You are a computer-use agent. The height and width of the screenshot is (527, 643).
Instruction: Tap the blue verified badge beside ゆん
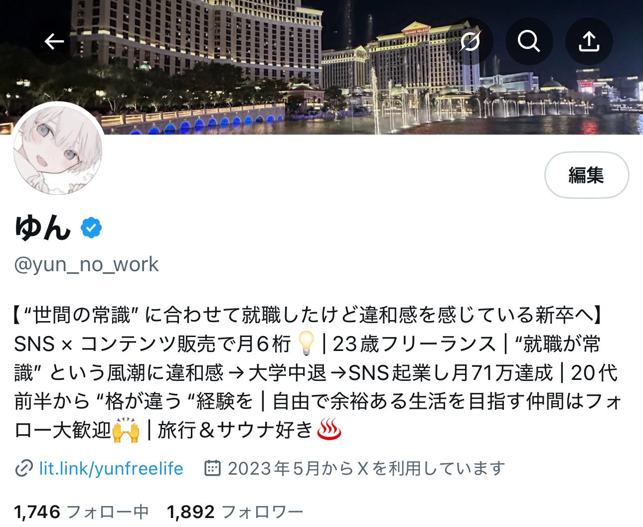[x=91, y=228]
